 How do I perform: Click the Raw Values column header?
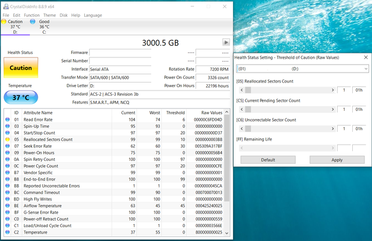[205, 113]
